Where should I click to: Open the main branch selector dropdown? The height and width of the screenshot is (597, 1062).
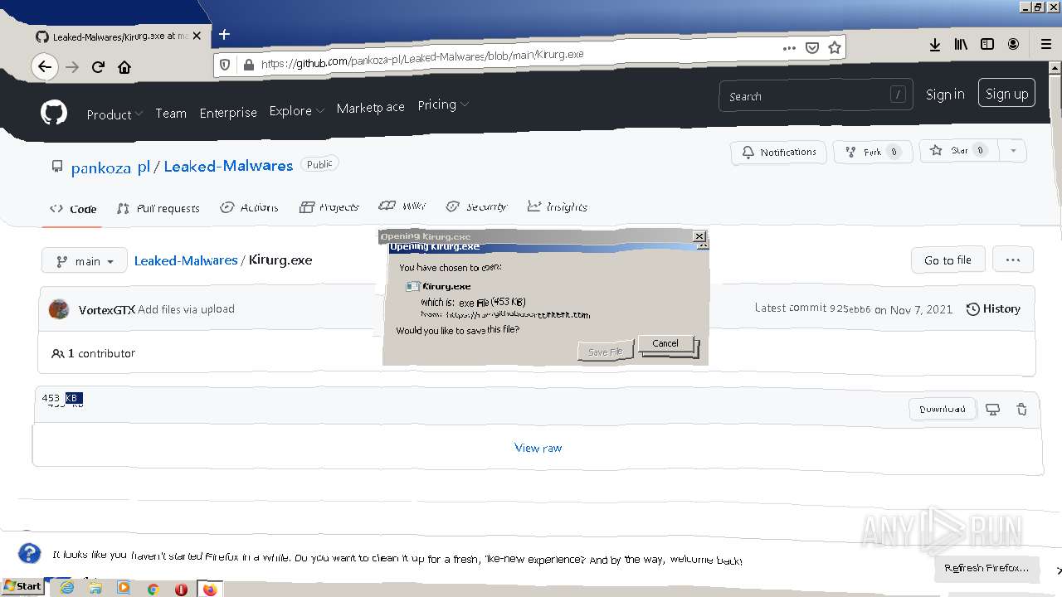coord(85,261)
